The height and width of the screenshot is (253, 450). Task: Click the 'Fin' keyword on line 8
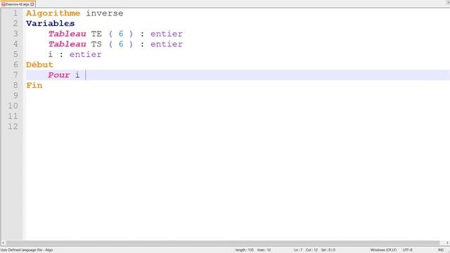(x=34, y=86)
